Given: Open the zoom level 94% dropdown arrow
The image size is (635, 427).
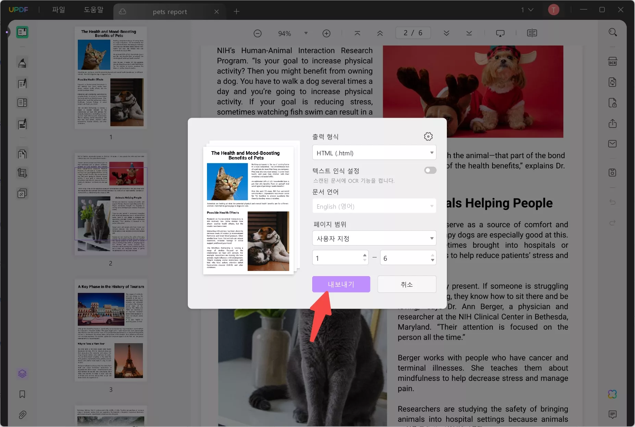Looking at the screenshot, I should 306,33.
